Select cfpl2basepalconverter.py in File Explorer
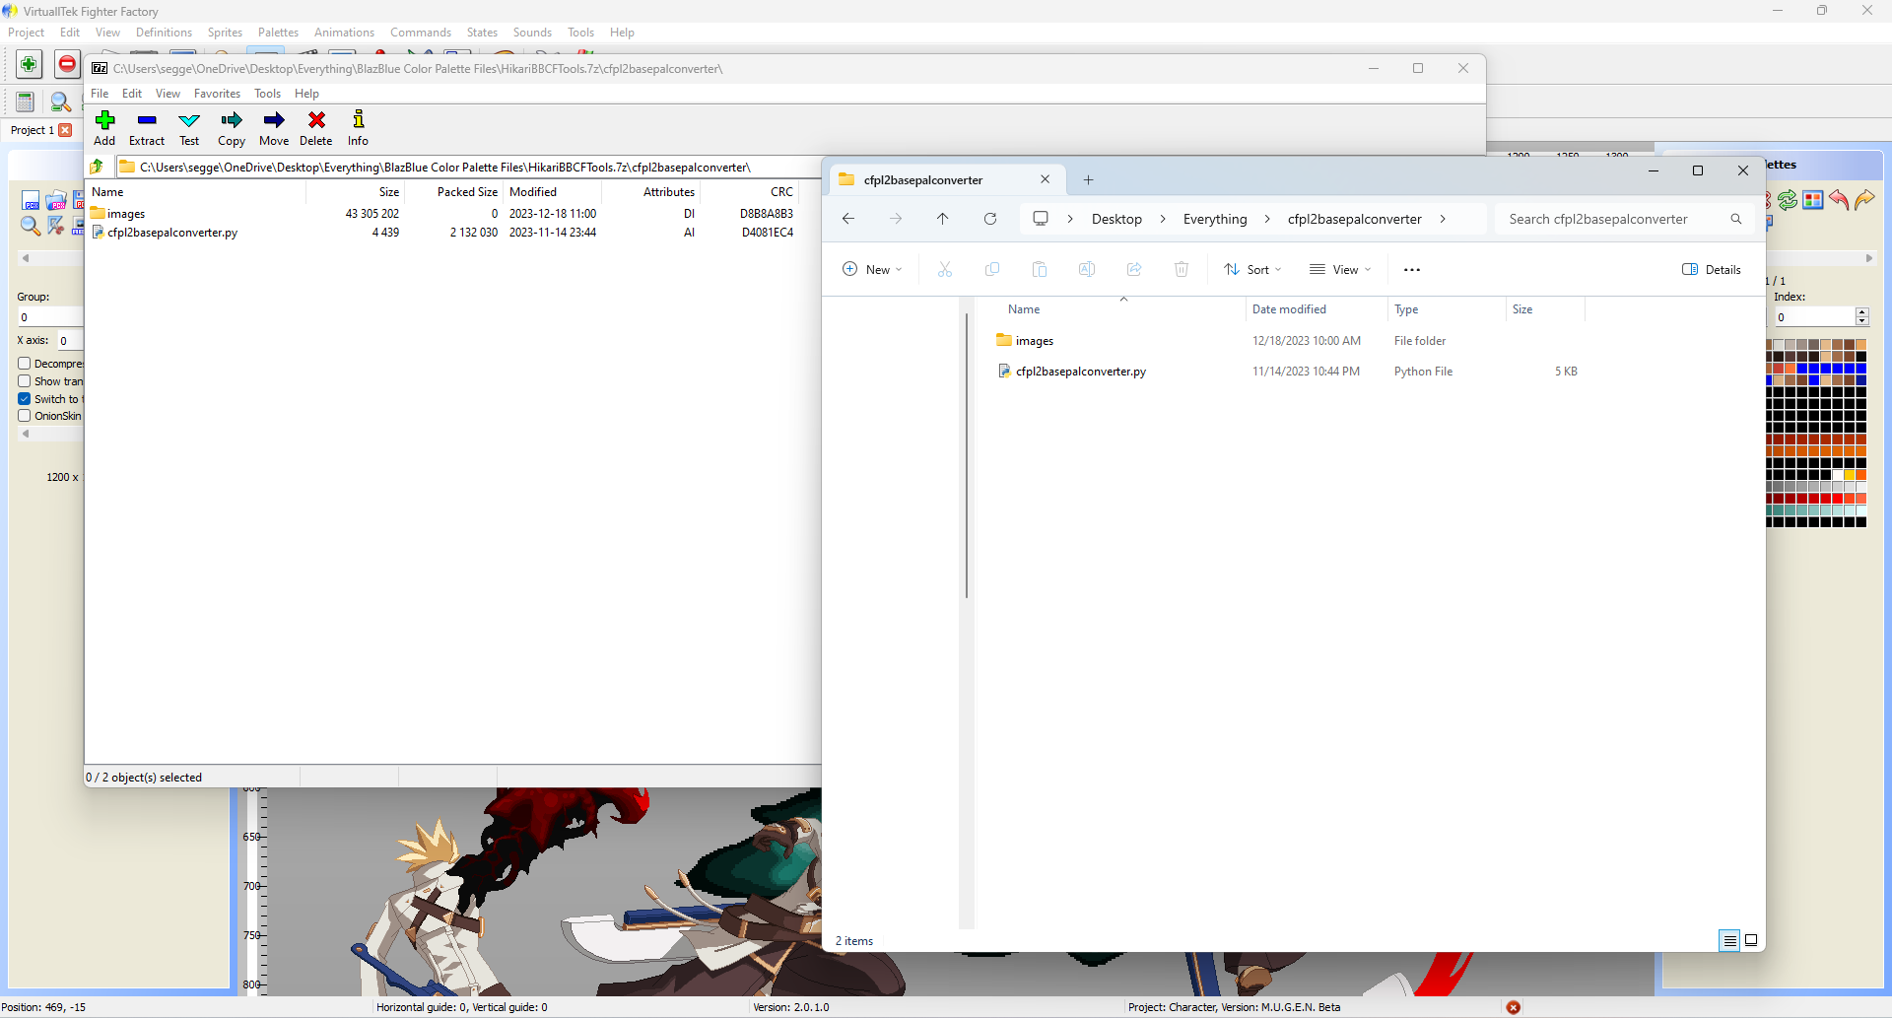Screen dimensions: 1892x1018 click(x=1081, y=372)
